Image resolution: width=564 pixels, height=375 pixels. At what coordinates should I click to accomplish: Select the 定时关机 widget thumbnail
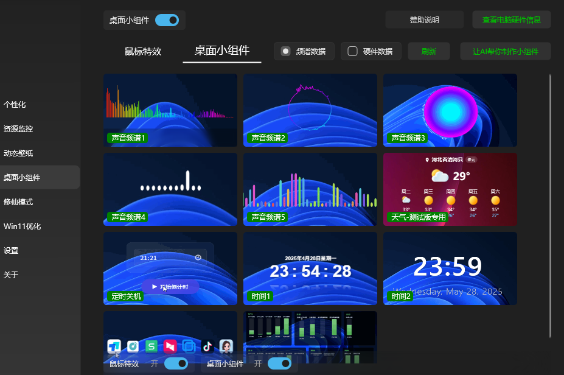pyautogui.click(x=170, y=268)
